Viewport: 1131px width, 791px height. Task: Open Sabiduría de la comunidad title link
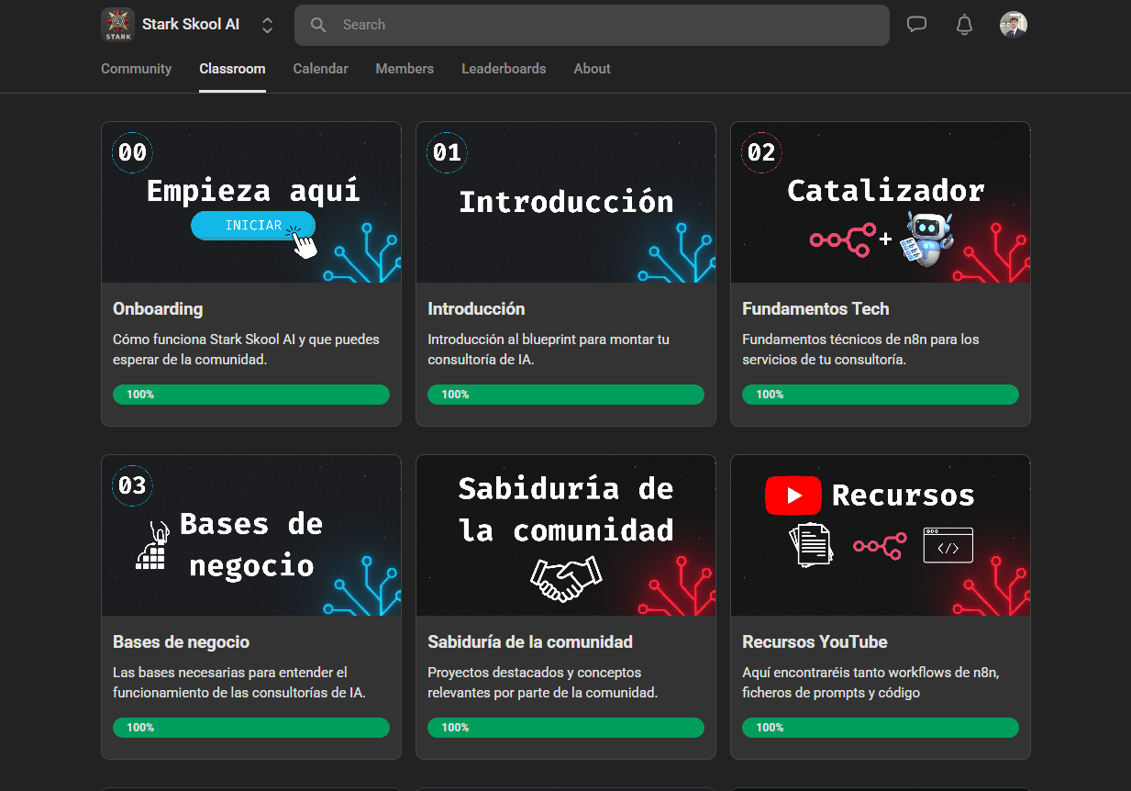pyautogui.click(x=530, y=642)
